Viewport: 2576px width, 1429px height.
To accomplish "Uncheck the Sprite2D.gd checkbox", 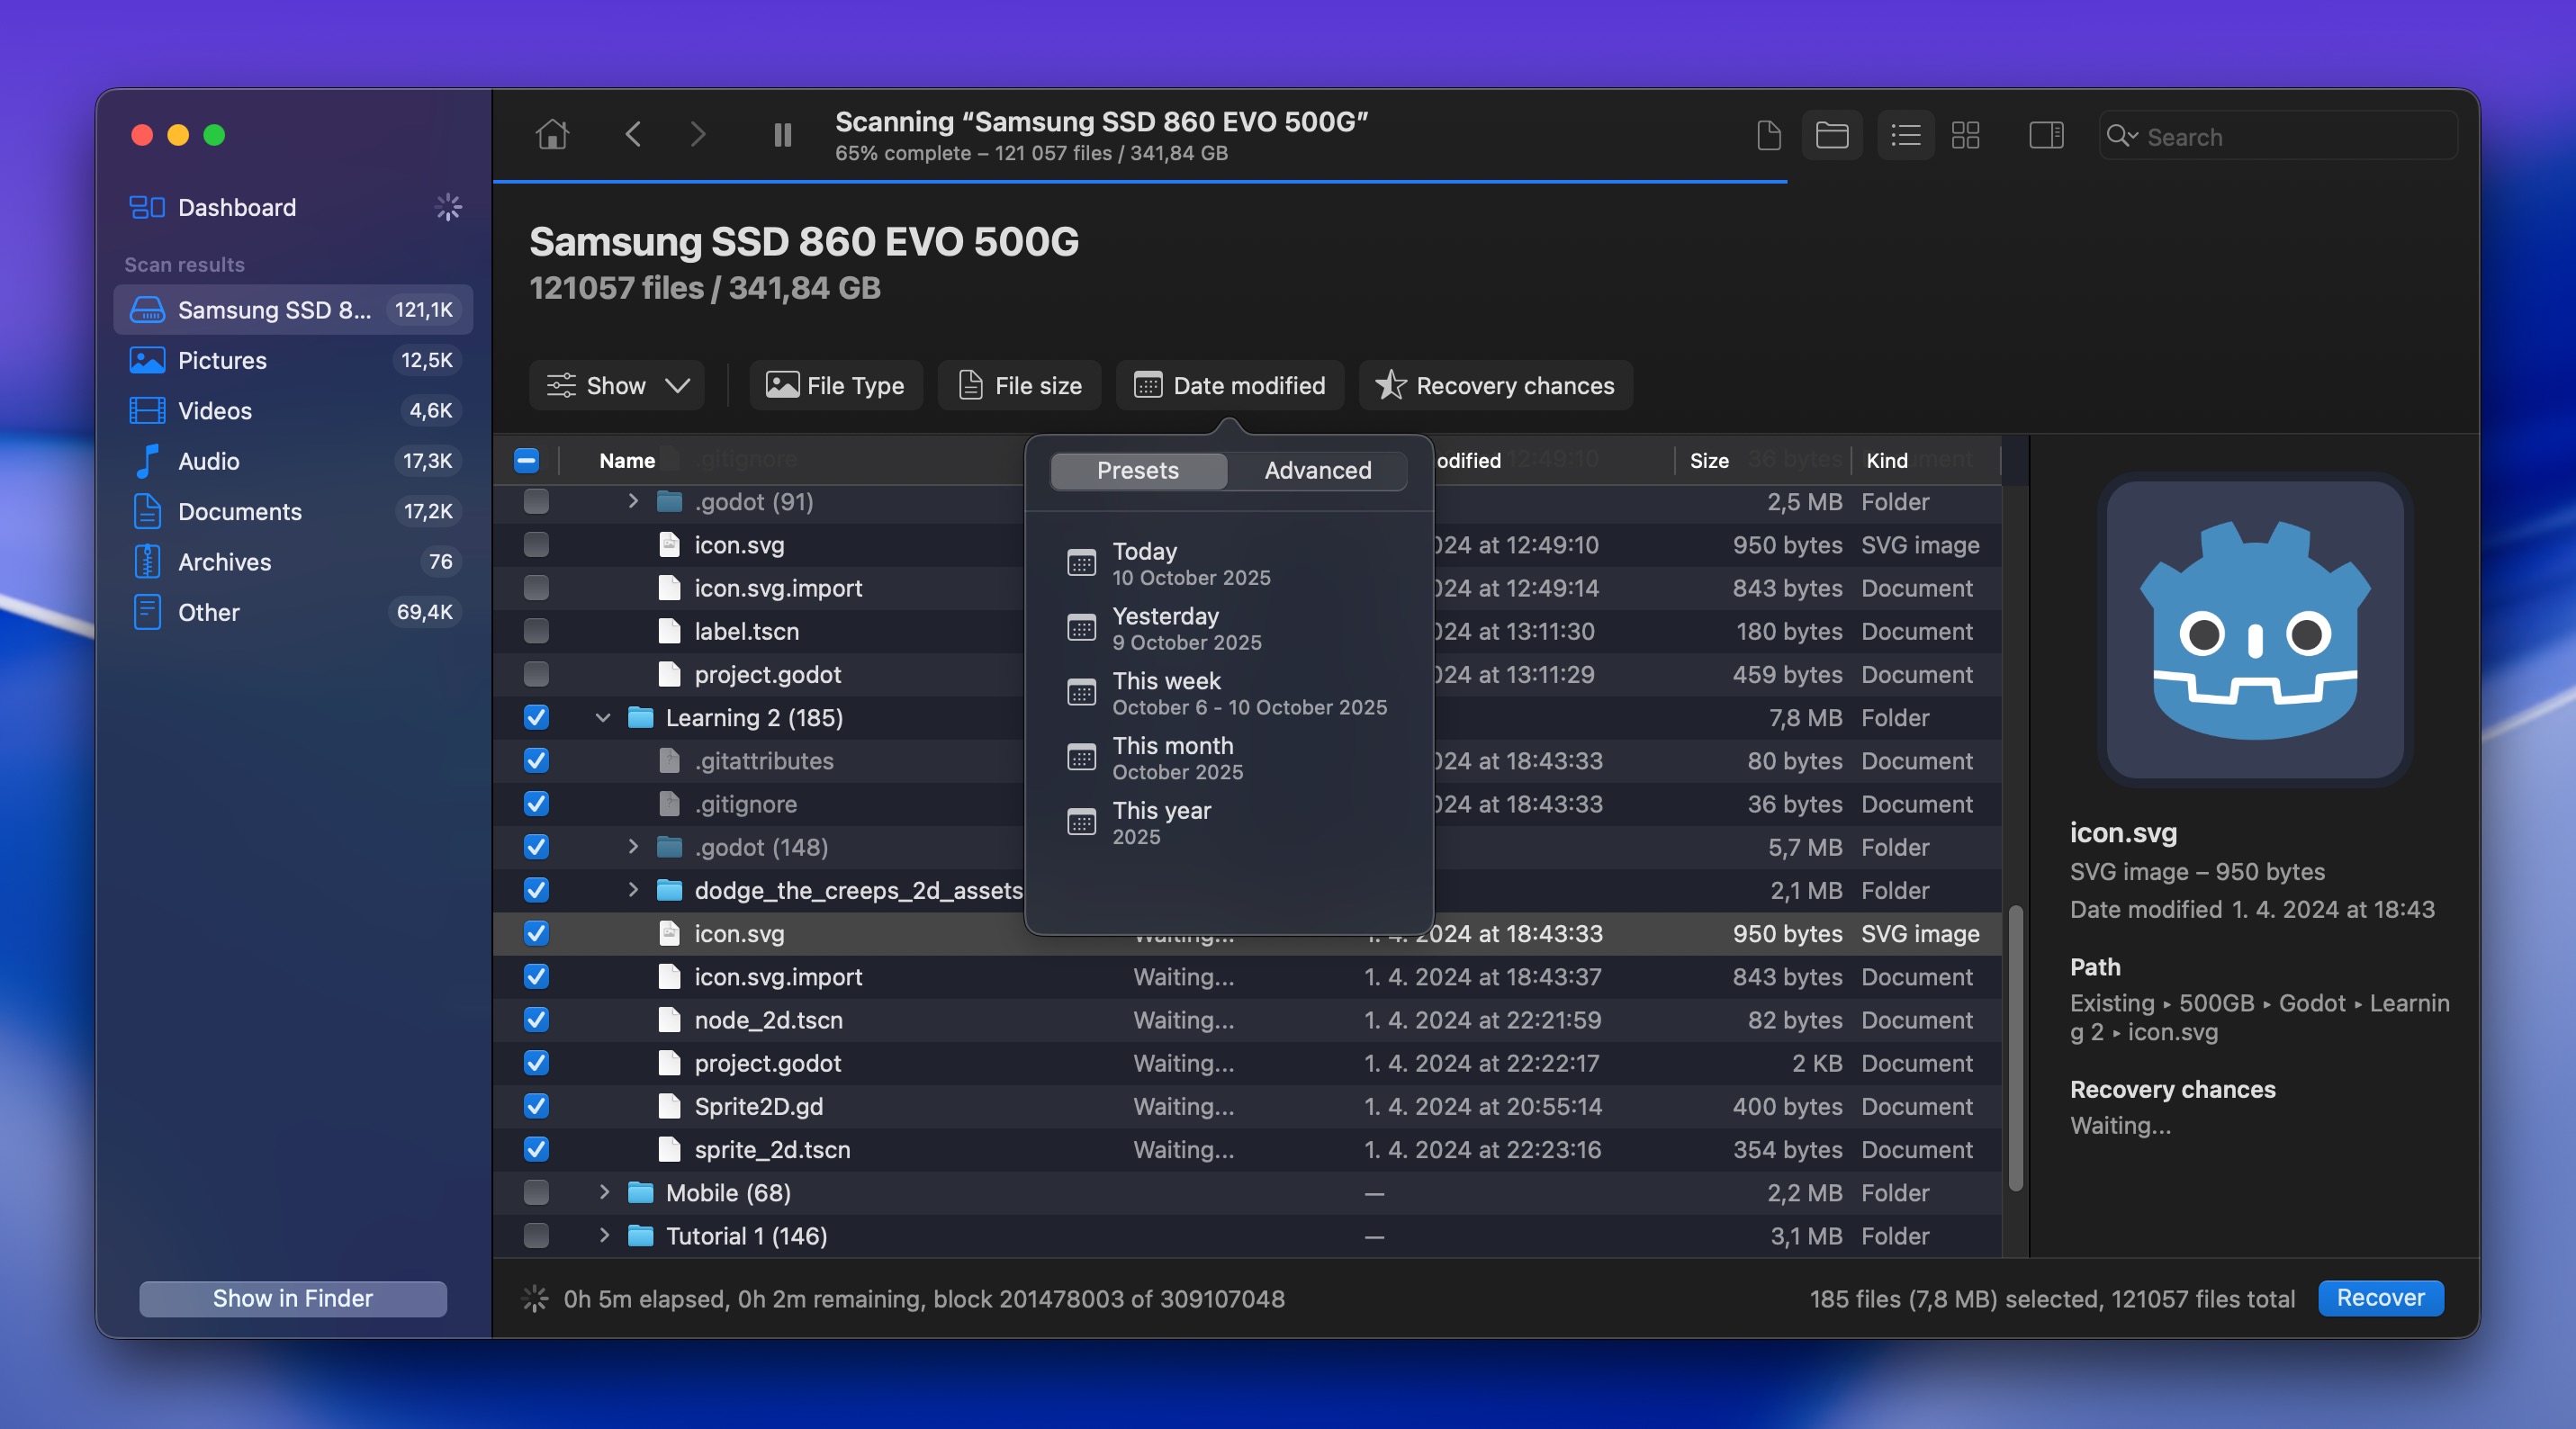I will point(536,1106).
